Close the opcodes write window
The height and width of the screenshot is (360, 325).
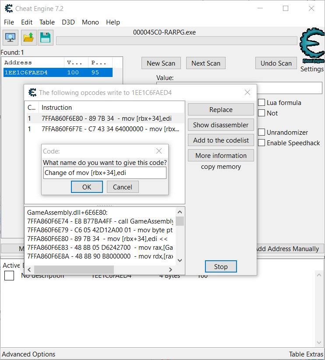247,92
